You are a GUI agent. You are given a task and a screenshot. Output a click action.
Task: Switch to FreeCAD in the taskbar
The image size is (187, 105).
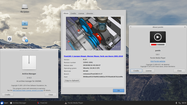point(42,103)
